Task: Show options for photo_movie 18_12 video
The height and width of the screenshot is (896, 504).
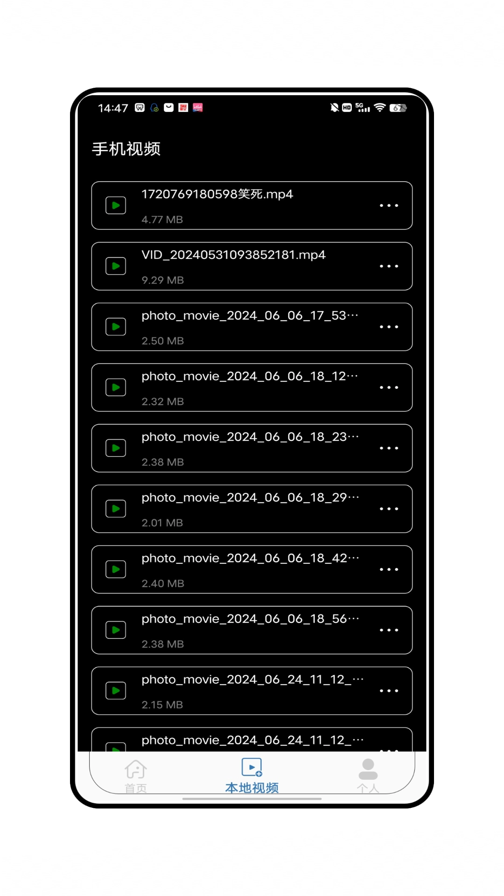Action: (x=389, y=387)
